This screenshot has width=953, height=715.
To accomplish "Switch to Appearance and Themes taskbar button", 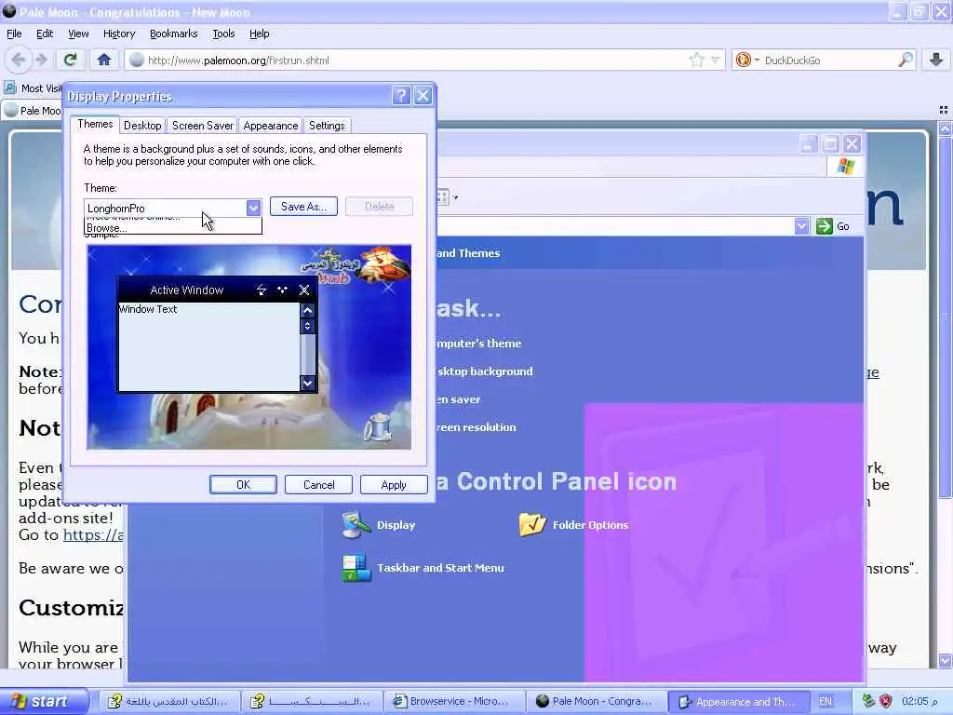I will point(738,701).
